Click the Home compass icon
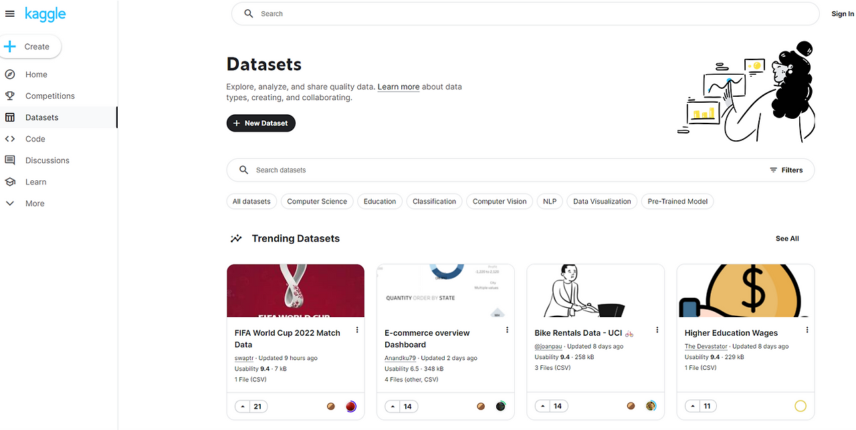Screen dimensions: 856x430 point(10,75)
